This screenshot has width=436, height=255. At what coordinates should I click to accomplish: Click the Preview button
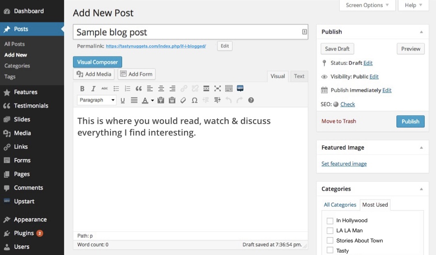click(x=411, y=49)
